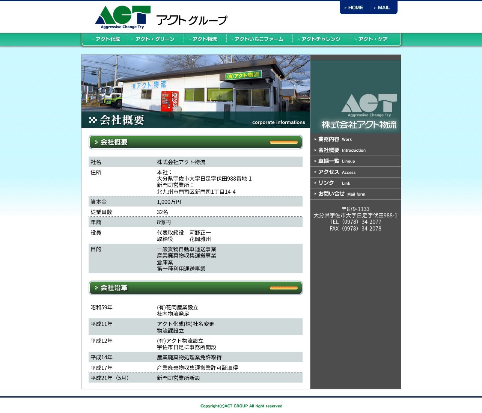The width and height of the screenshot is (482, 413).
Task: Click the ACT Group logo
Action: click(161, 17)
